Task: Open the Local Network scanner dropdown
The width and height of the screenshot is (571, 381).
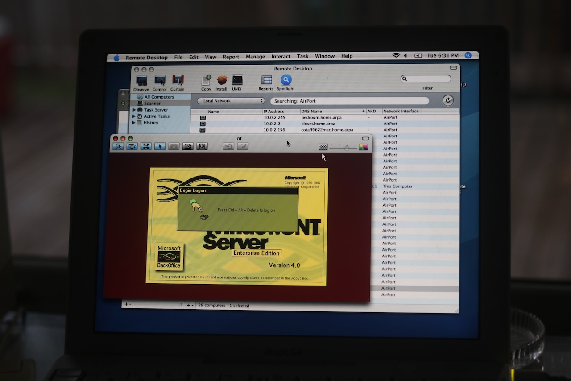Action: point(231,101)
